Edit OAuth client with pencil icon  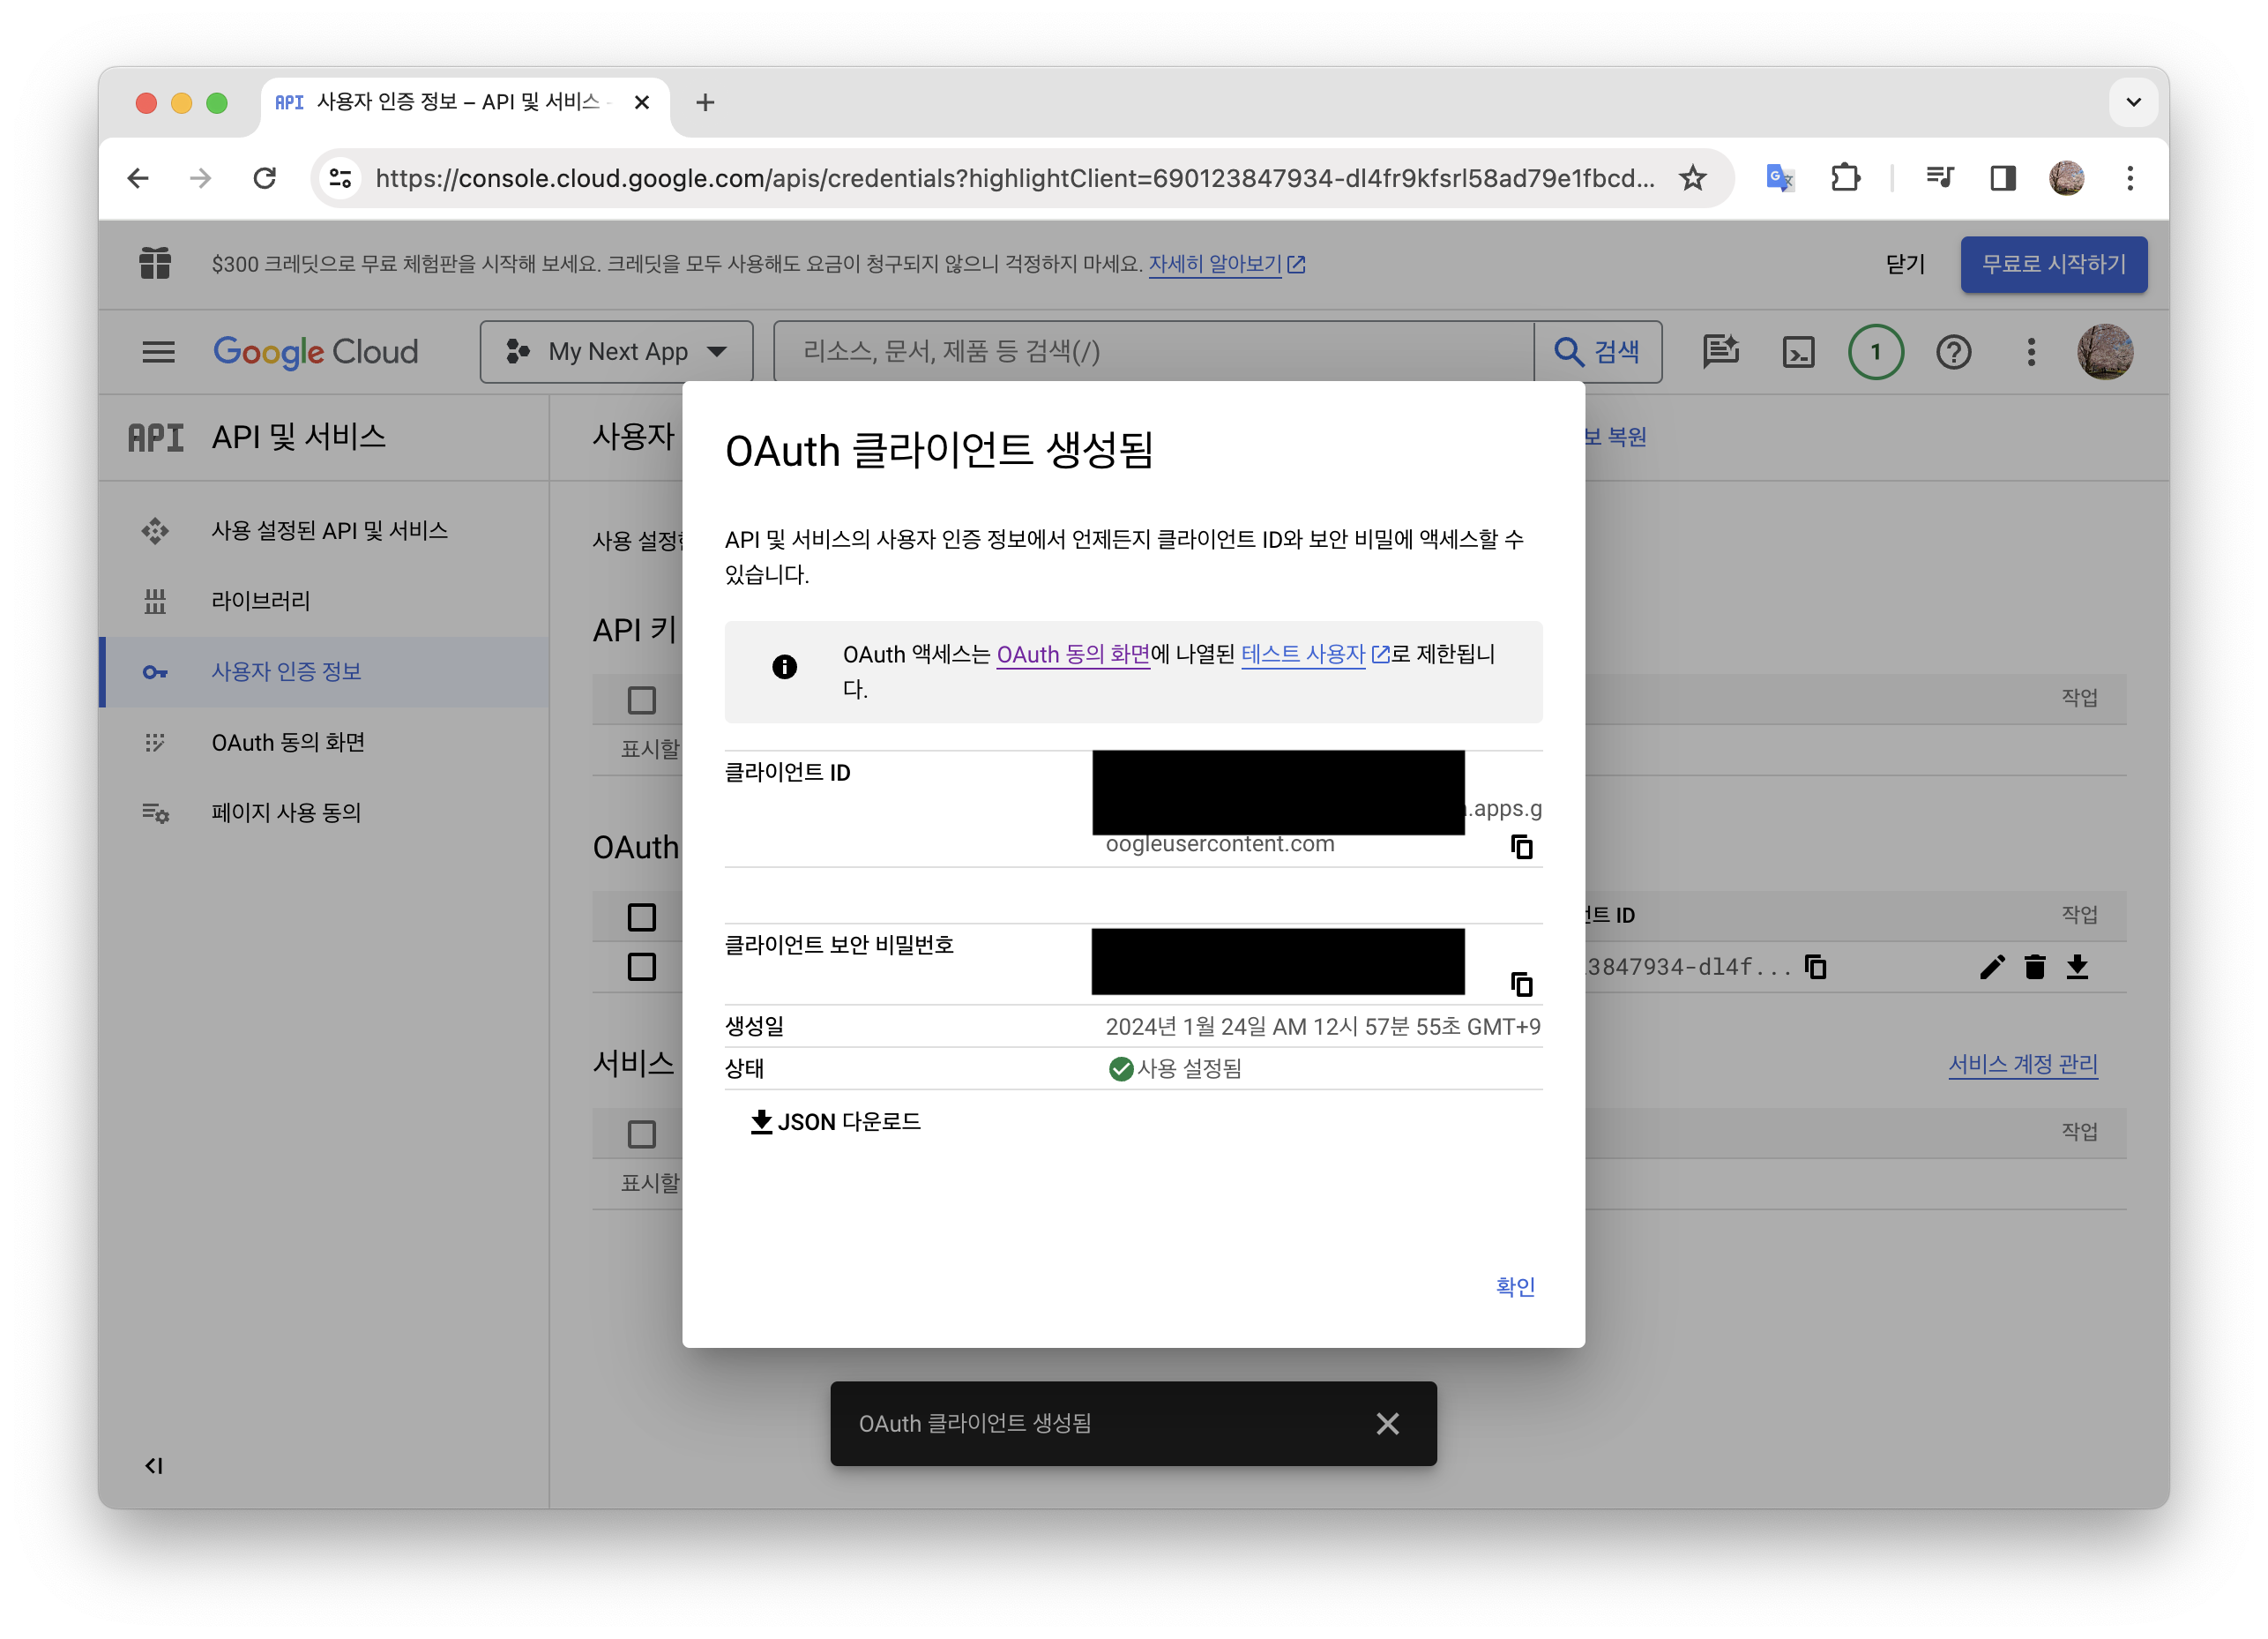tap(1991, 967)
